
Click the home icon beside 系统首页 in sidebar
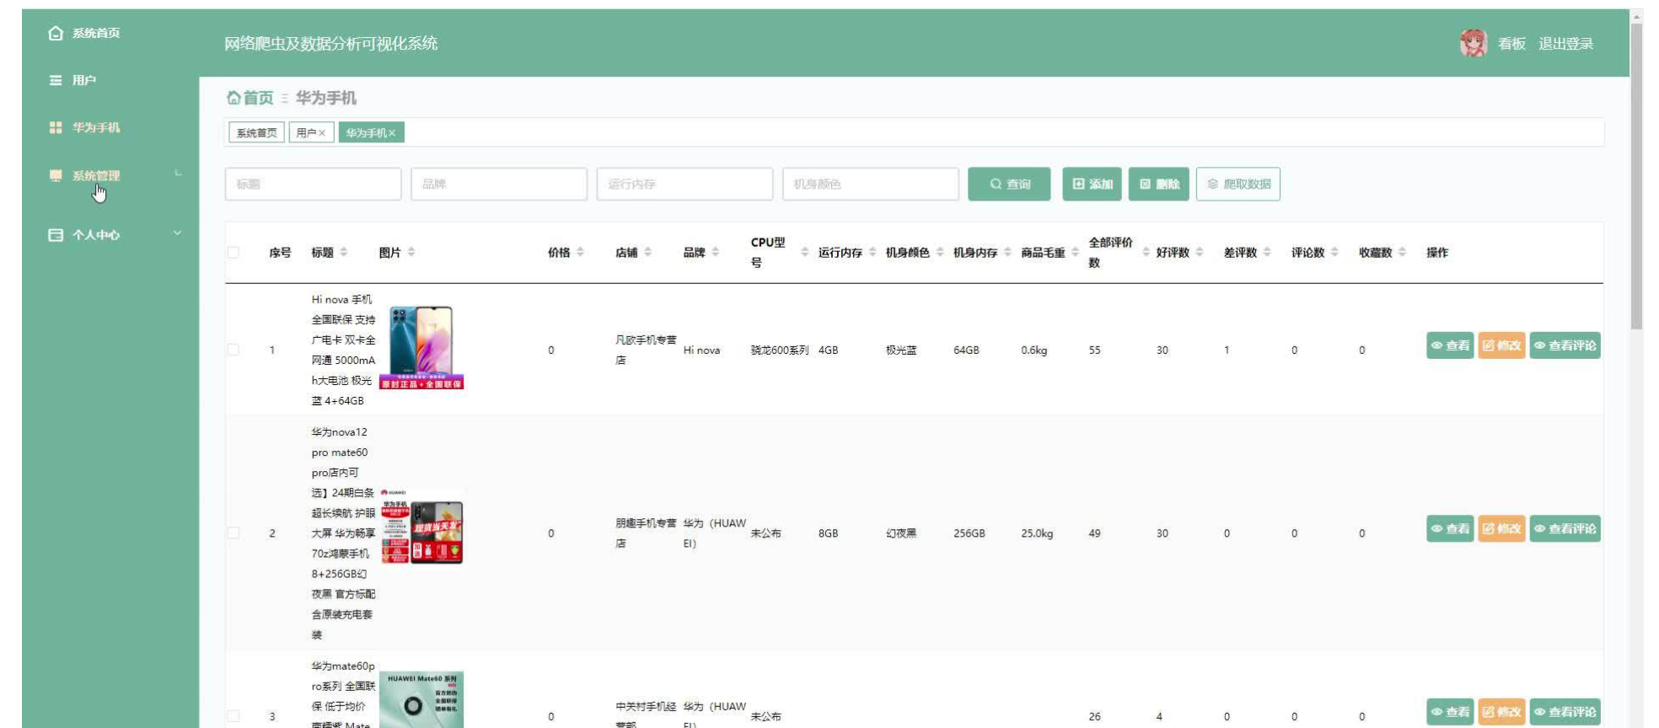pyautogui.click(x=56, y=33)
